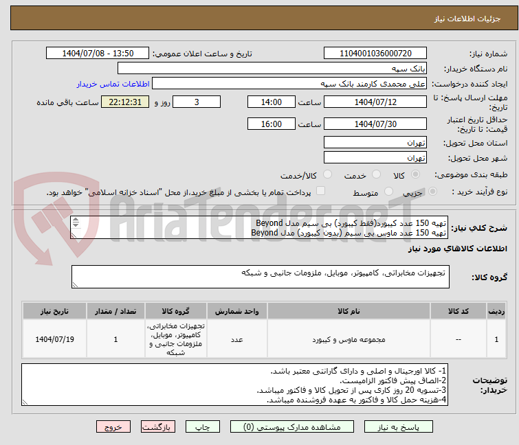
Task: Click the گروه کالا text area
Action: [x=260, y=277]
